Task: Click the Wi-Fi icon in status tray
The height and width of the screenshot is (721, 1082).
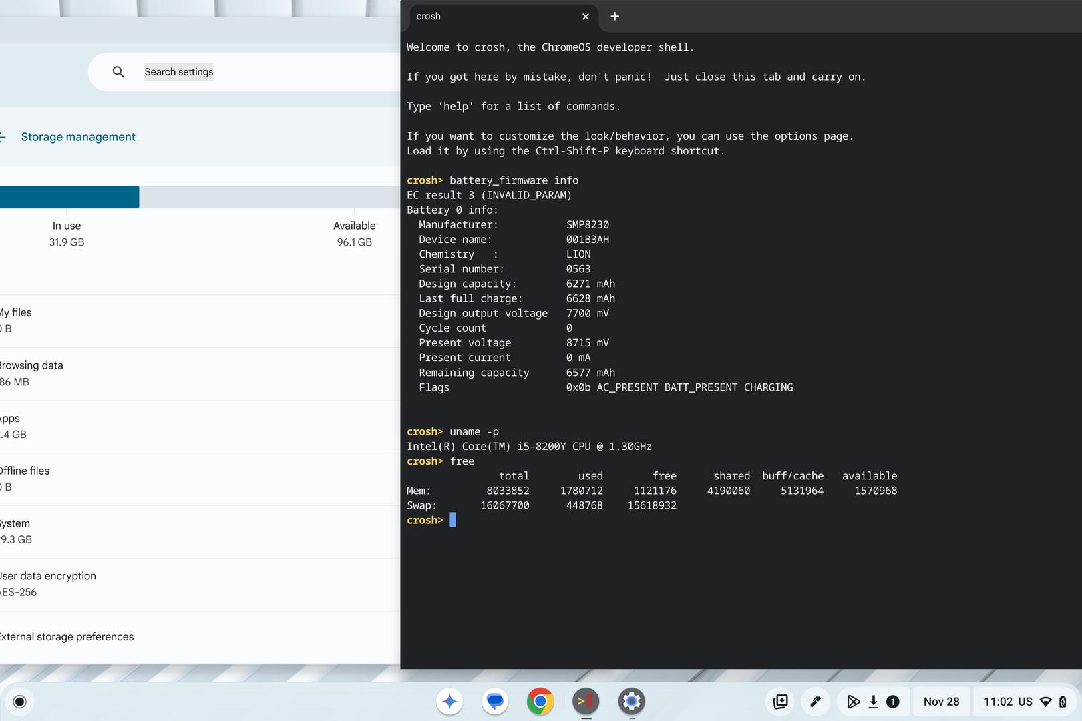Action: pos(1046,702)
